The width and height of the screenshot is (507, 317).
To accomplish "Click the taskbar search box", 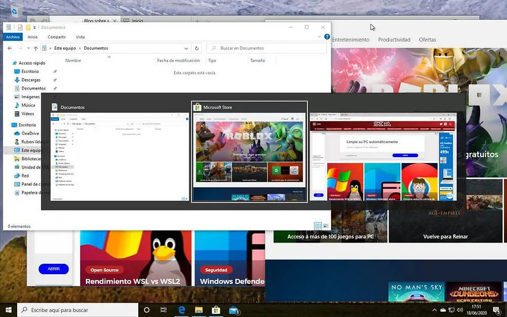I will tap(78, 310).
